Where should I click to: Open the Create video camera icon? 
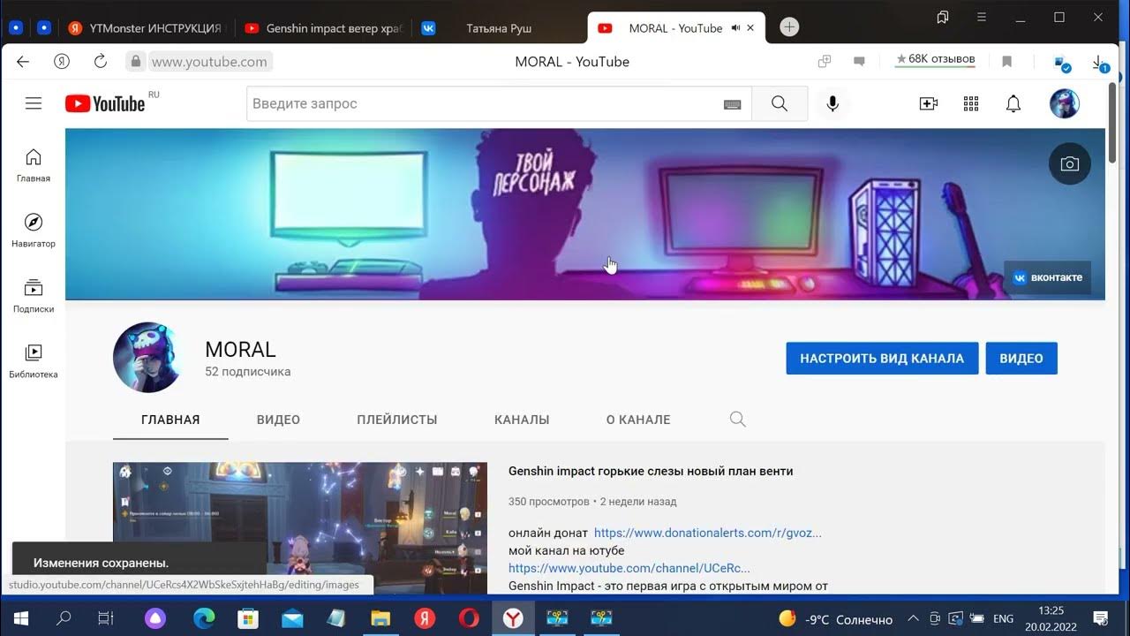coord(929,103)
